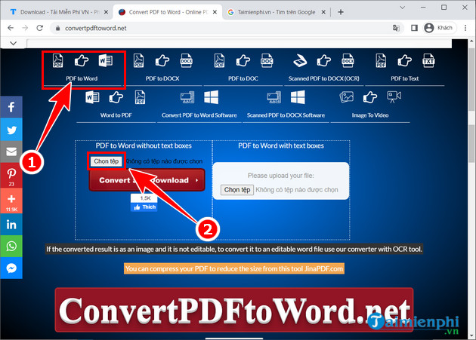Open the PDF to DOC converter
Image resolution: width=476 pixels, height=340 pixels.
[243, 78]
